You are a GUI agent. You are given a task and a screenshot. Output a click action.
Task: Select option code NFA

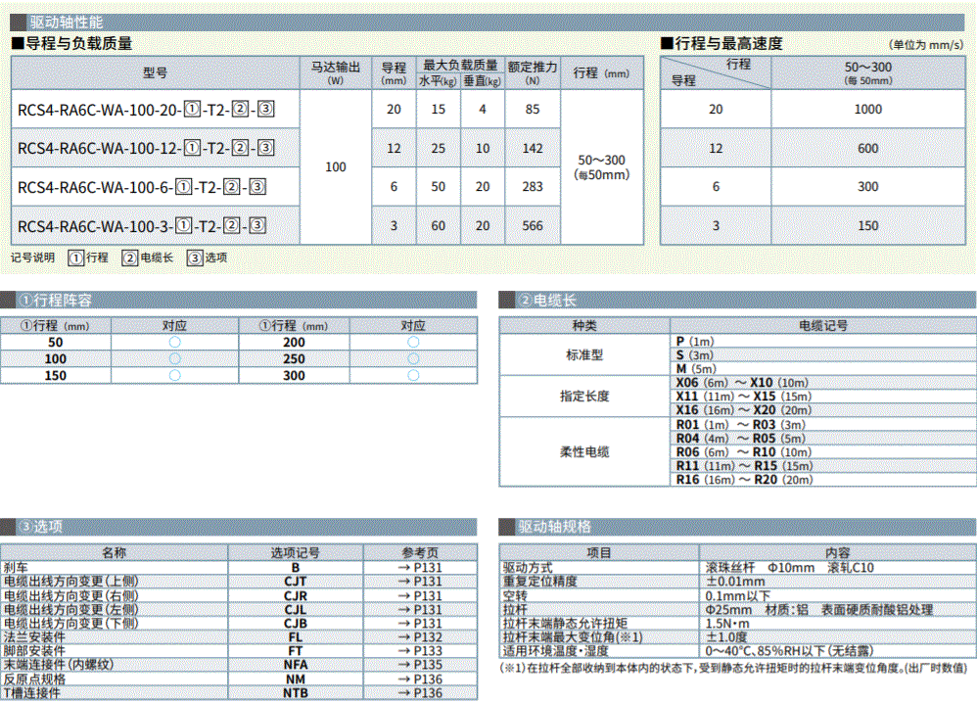[x=296, y=665]
